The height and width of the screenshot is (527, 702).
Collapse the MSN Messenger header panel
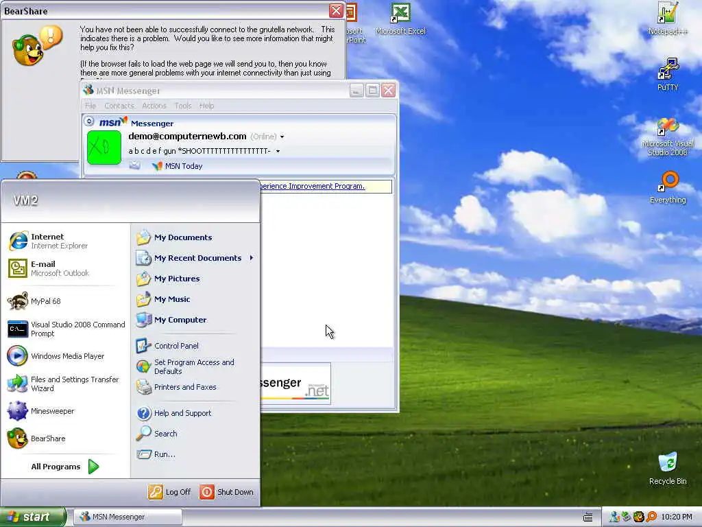pos(89,121)
